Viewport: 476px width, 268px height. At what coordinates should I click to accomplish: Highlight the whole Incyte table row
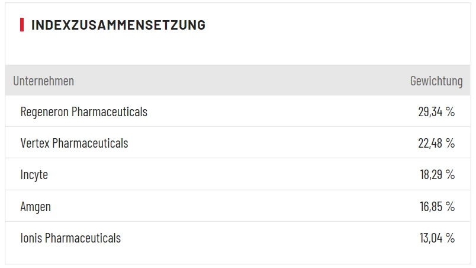[237, 175]
